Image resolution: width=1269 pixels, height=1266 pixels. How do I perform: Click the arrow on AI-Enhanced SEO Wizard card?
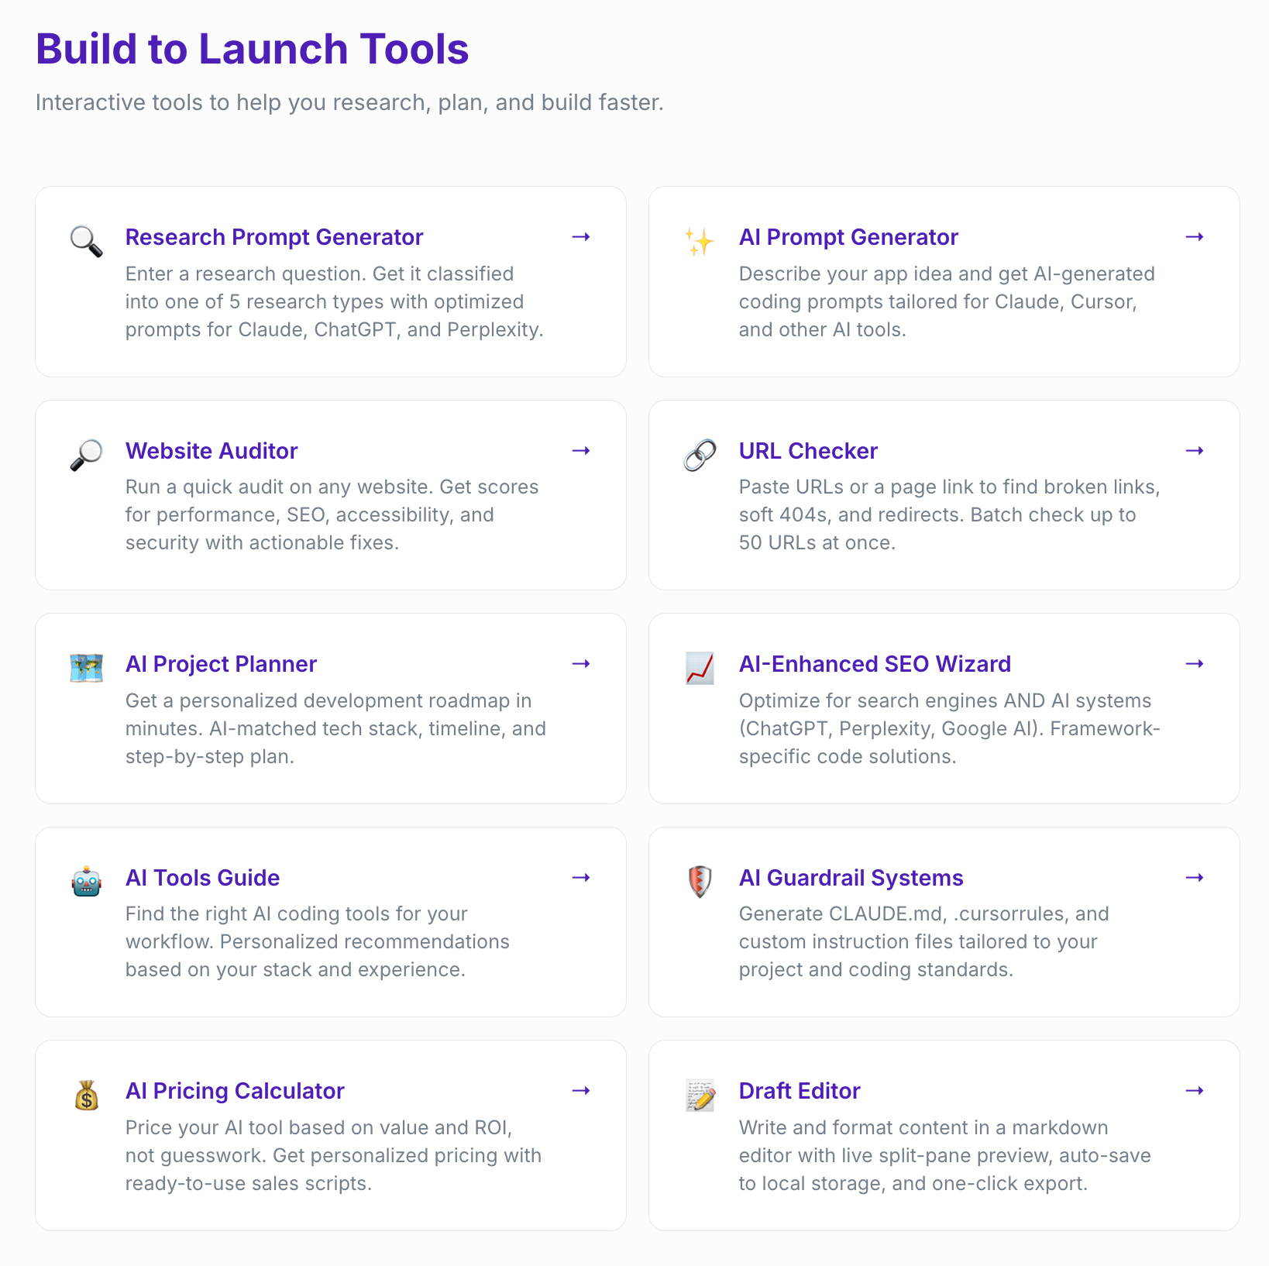(1195, 664)
